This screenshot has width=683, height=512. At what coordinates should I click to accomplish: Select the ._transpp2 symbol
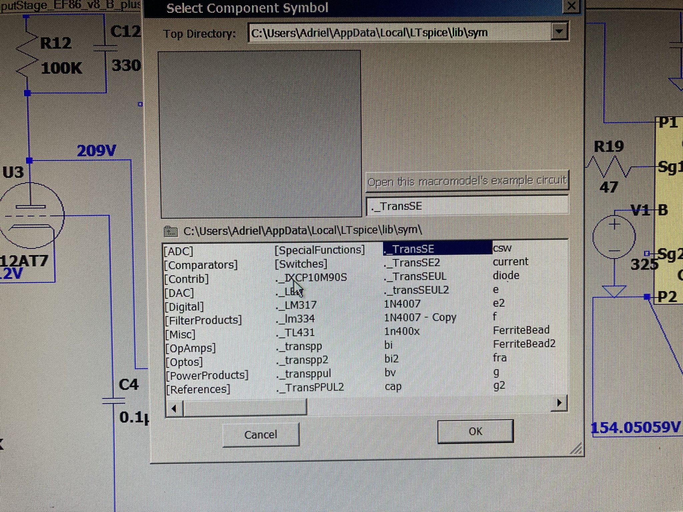(302, 360)
